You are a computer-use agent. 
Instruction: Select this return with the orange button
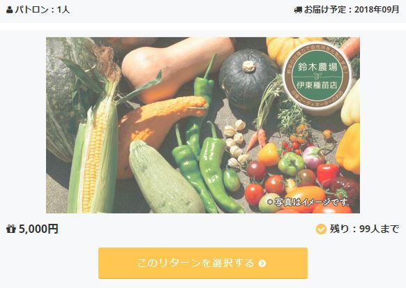tap(203, 263)
